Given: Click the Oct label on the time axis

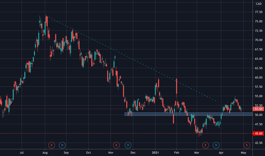Looking at the screenshot, I should click(88, 153).
